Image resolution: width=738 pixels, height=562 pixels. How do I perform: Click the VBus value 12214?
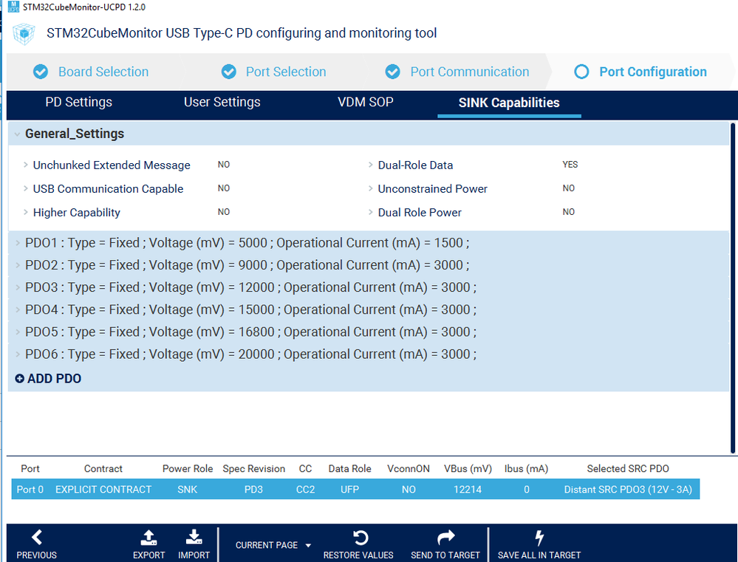point(468,490)
